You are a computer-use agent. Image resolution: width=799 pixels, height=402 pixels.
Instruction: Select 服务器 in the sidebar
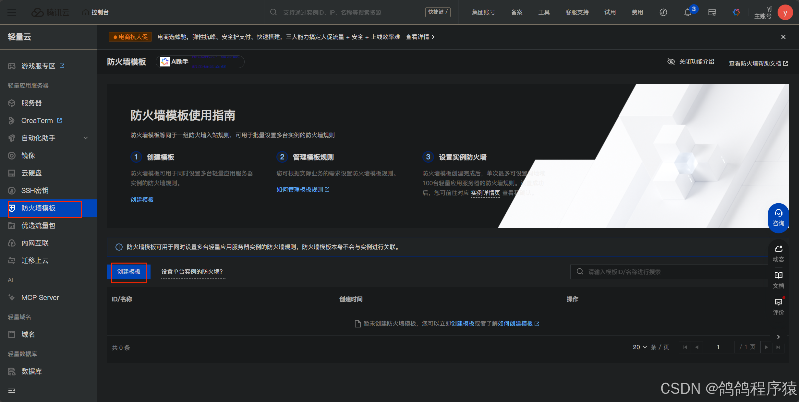pos(31,103)
